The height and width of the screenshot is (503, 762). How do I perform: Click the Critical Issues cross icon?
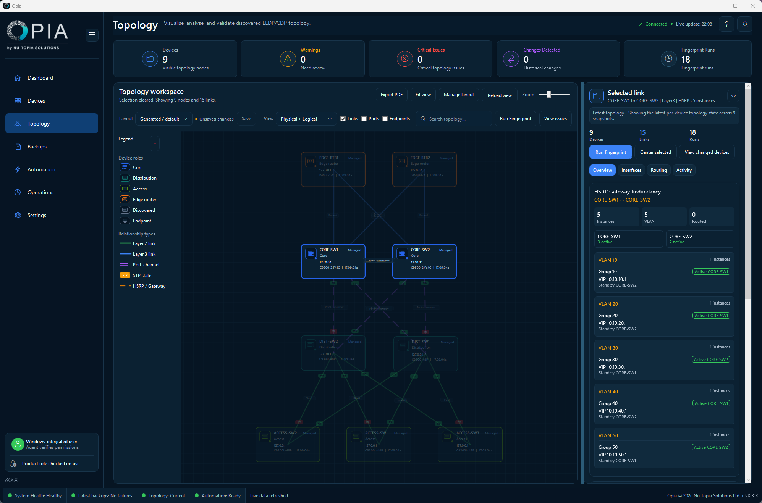point(405,59)
